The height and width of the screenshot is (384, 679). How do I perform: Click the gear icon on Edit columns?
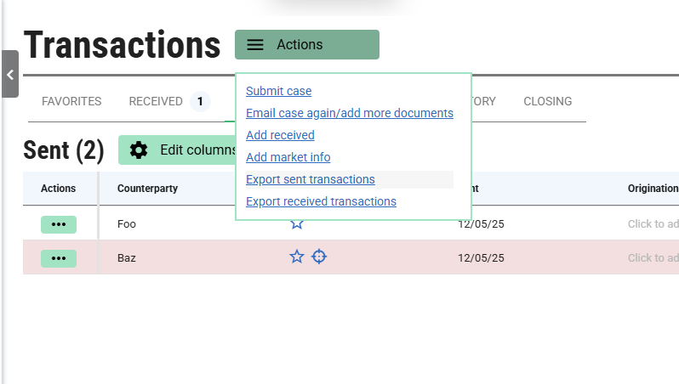pos(139,150)
